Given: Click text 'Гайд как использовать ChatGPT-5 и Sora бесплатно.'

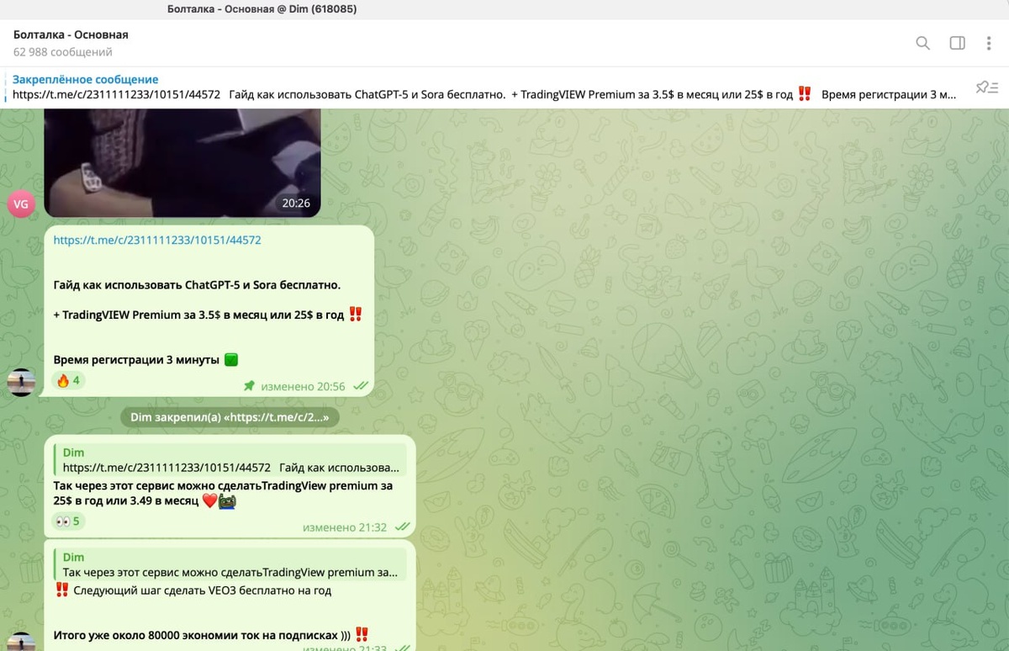Looking at the screenshot, I should coord(197,285).
